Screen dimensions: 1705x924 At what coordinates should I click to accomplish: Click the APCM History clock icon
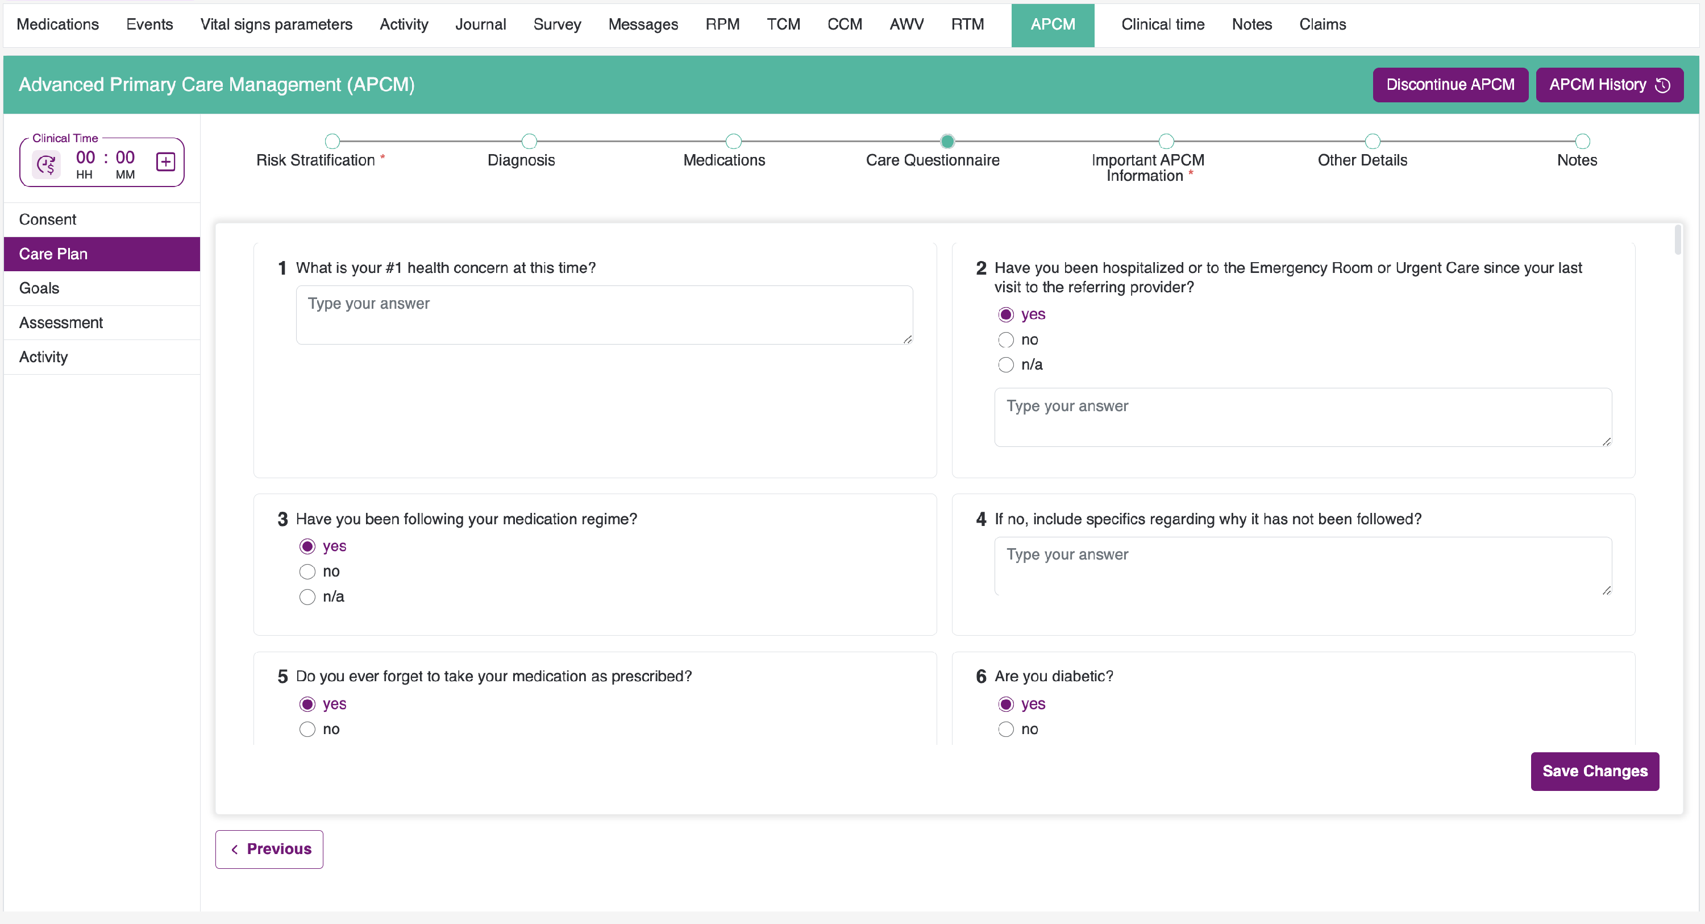click(1662, 85)
